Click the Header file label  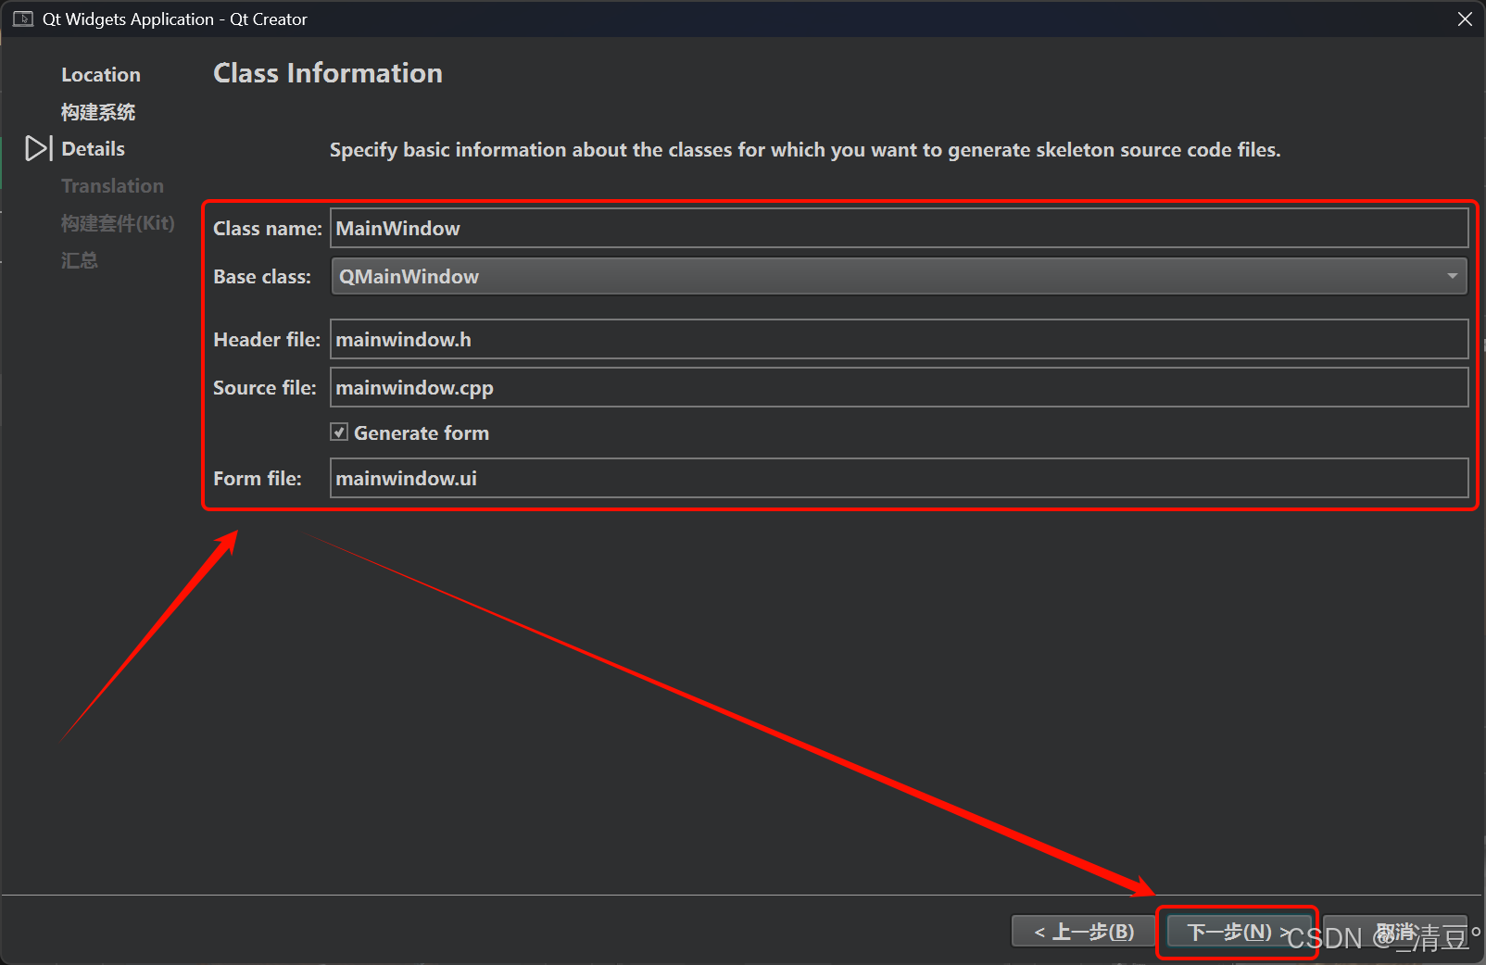[x=267, y=339]
